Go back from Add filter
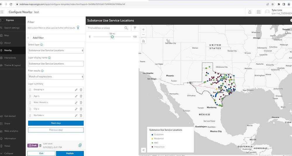 [28, 38]
